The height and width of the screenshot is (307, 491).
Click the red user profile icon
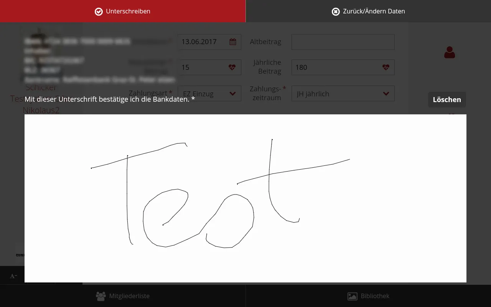[x=450, y=52]
